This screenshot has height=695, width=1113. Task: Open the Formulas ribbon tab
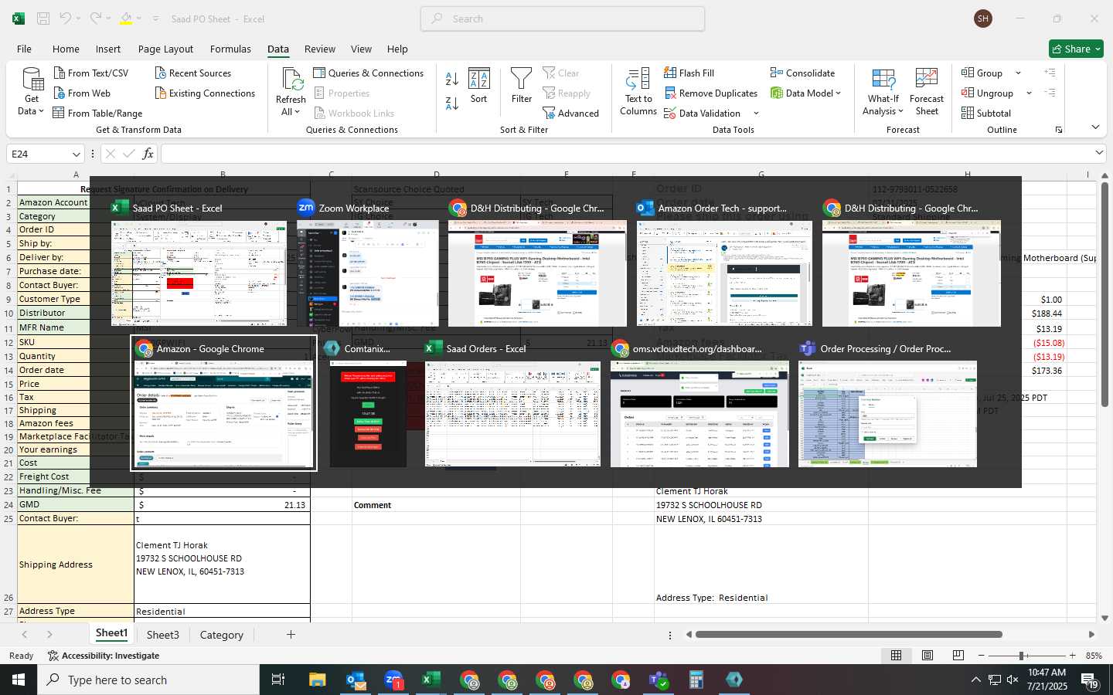coord(230,49)
